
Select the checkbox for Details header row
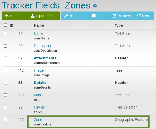tap(5, 83)
